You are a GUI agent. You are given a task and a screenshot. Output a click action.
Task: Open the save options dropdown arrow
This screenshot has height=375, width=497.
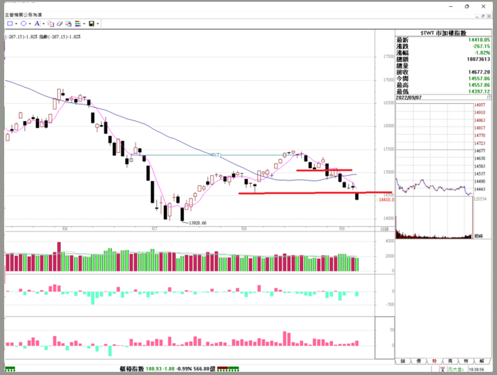coord(98,24)
